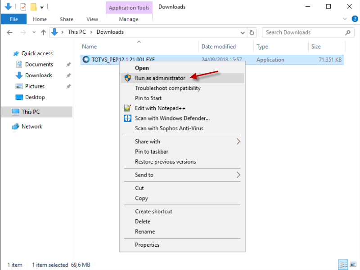Expand the ribbon with the chevron
This screenshot has height=270, width=360.
click(x=345, y=19)
